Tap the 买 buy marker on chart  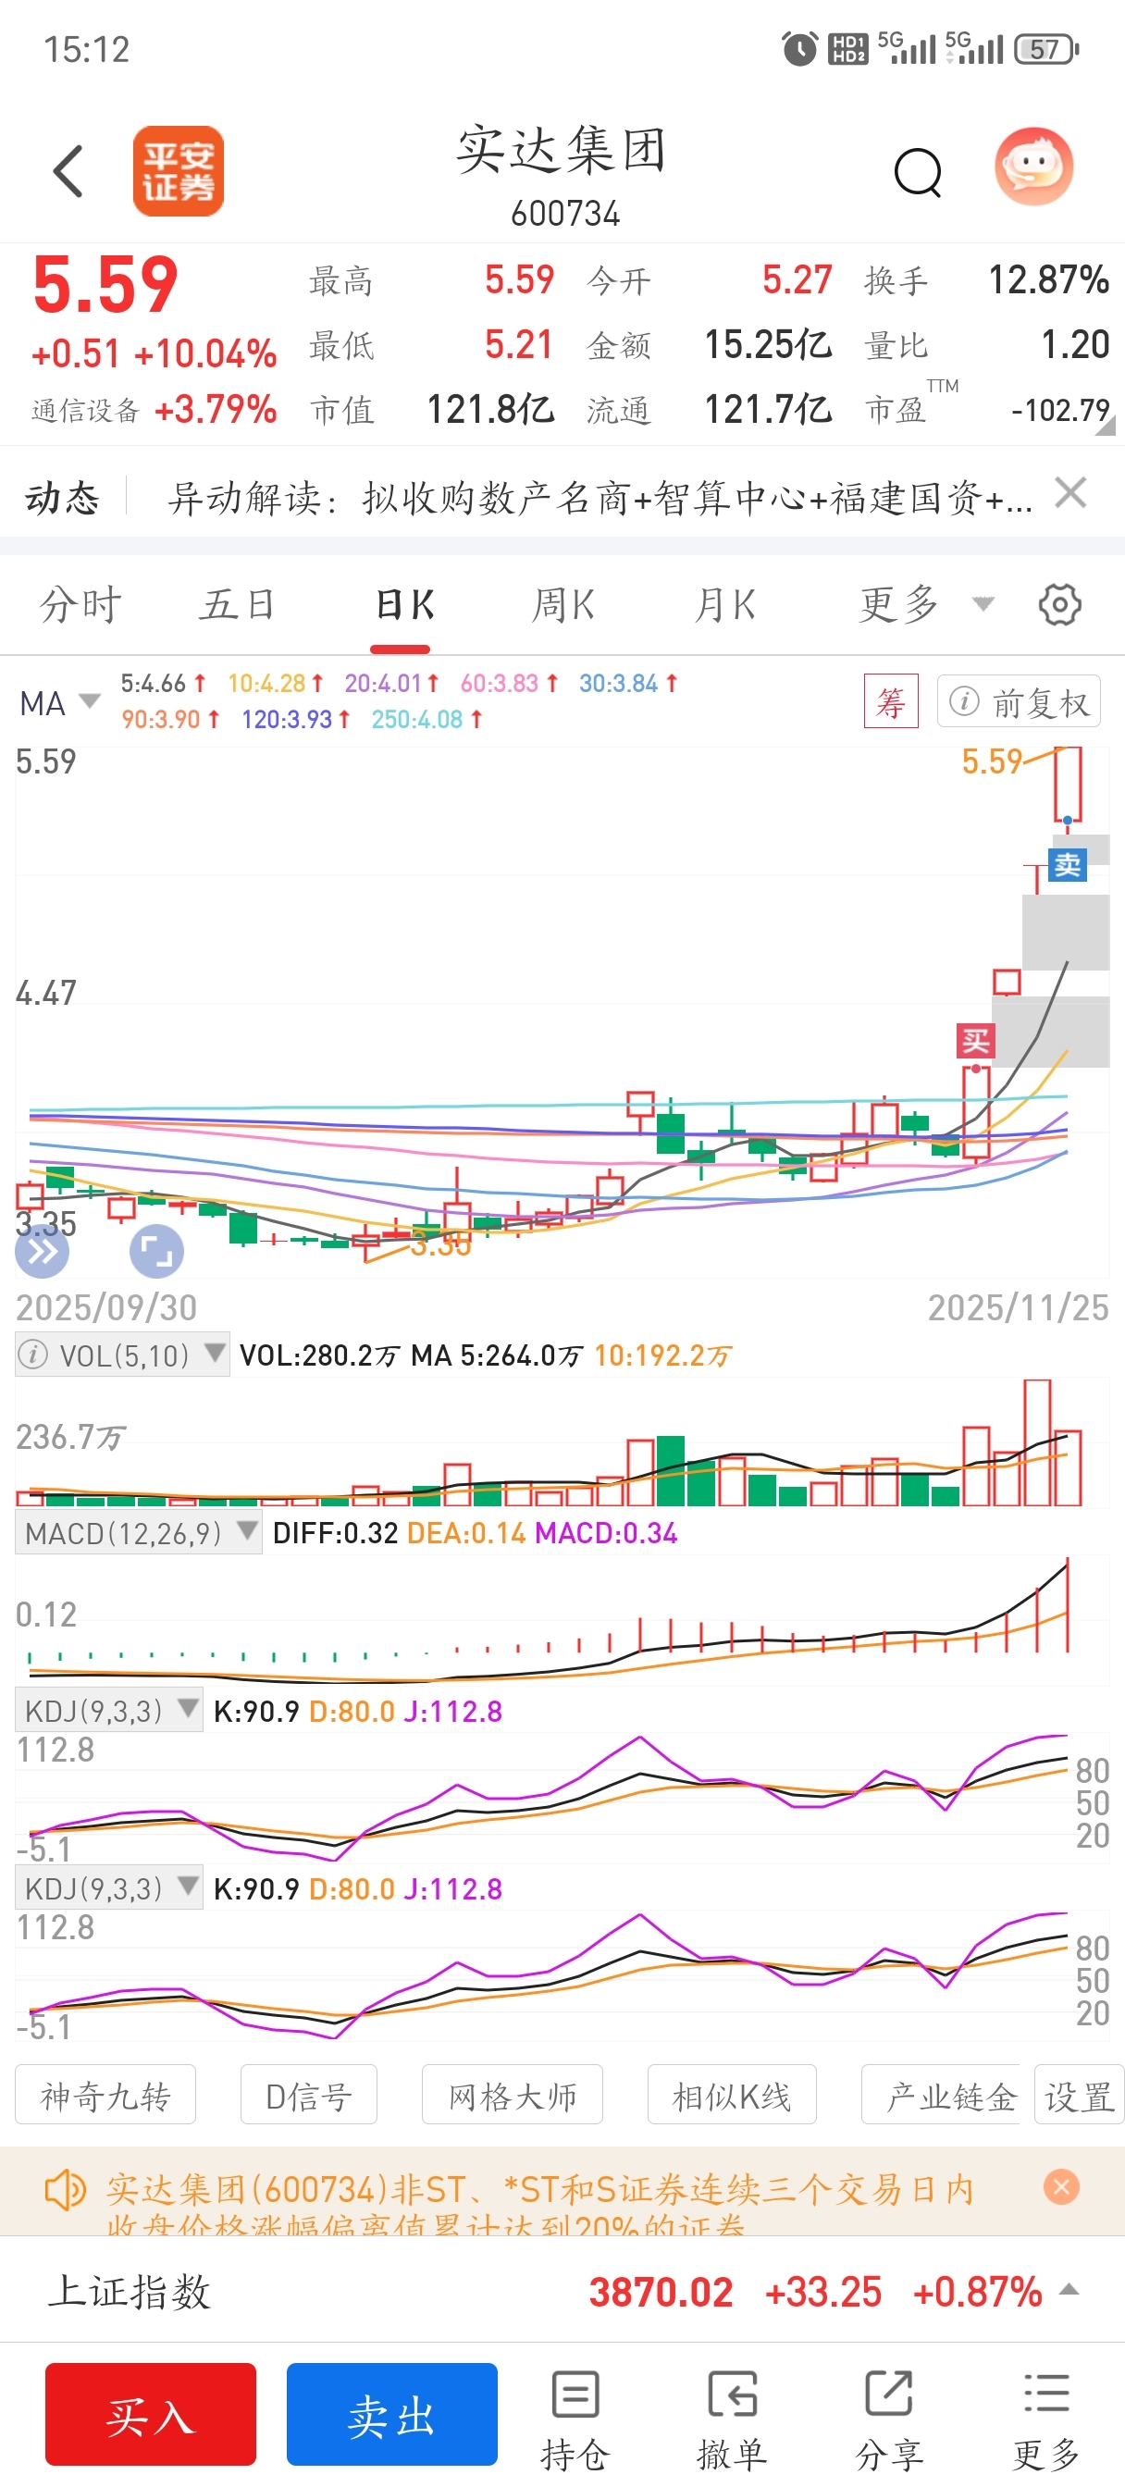pos(975,1041)
